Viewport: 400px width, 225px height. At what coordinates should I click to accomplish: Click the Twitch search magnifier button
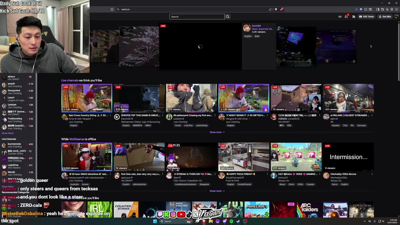(x=227, y=17)
